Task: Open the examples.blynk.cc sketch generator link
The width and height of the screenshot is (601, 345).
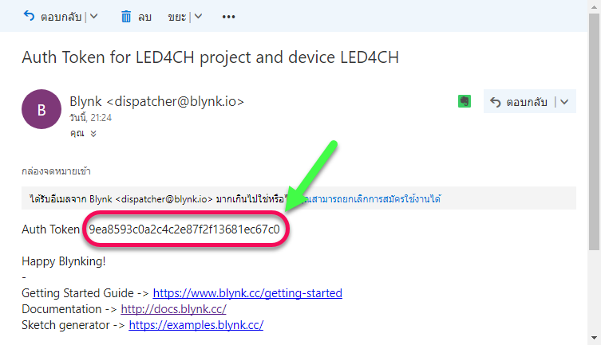Action: pos(196,325)
